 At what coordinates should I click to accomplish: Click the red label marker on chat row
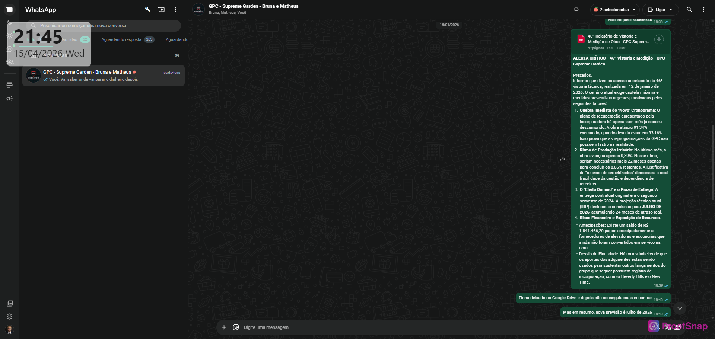pyautogui.click(x=134, y=72)
